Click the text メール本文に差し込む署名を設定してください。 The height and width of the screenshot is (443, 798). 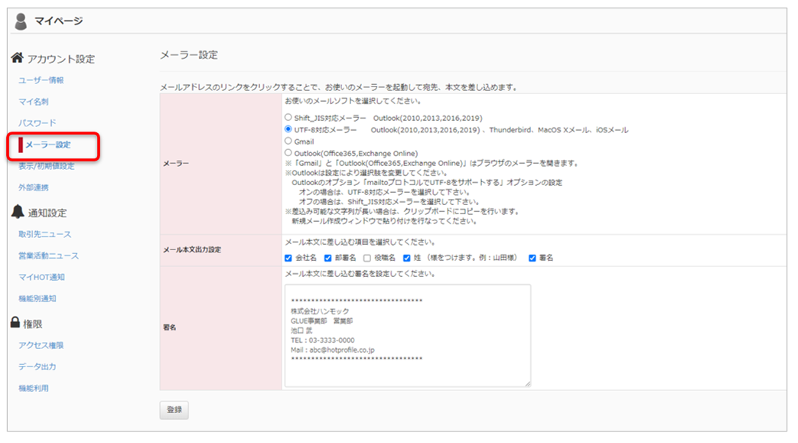tap(360, 274)
